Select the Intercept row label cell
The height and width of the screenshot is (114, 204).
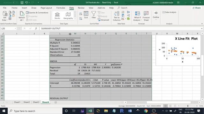(x=60, y=83)
